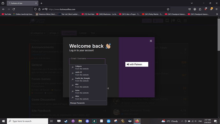Choose saved login catch-22

[x=88, y=74]
